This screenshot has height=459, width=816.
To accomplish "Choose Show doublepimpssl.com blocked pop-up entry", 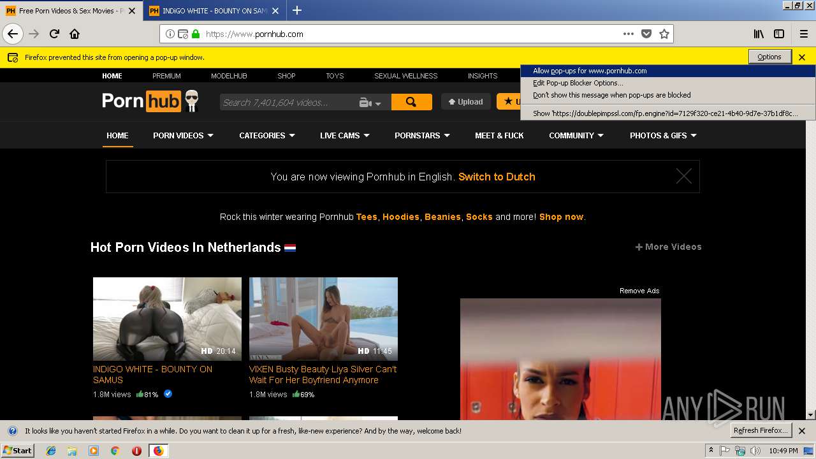I will pyautogui.click(x=668, y=113).
